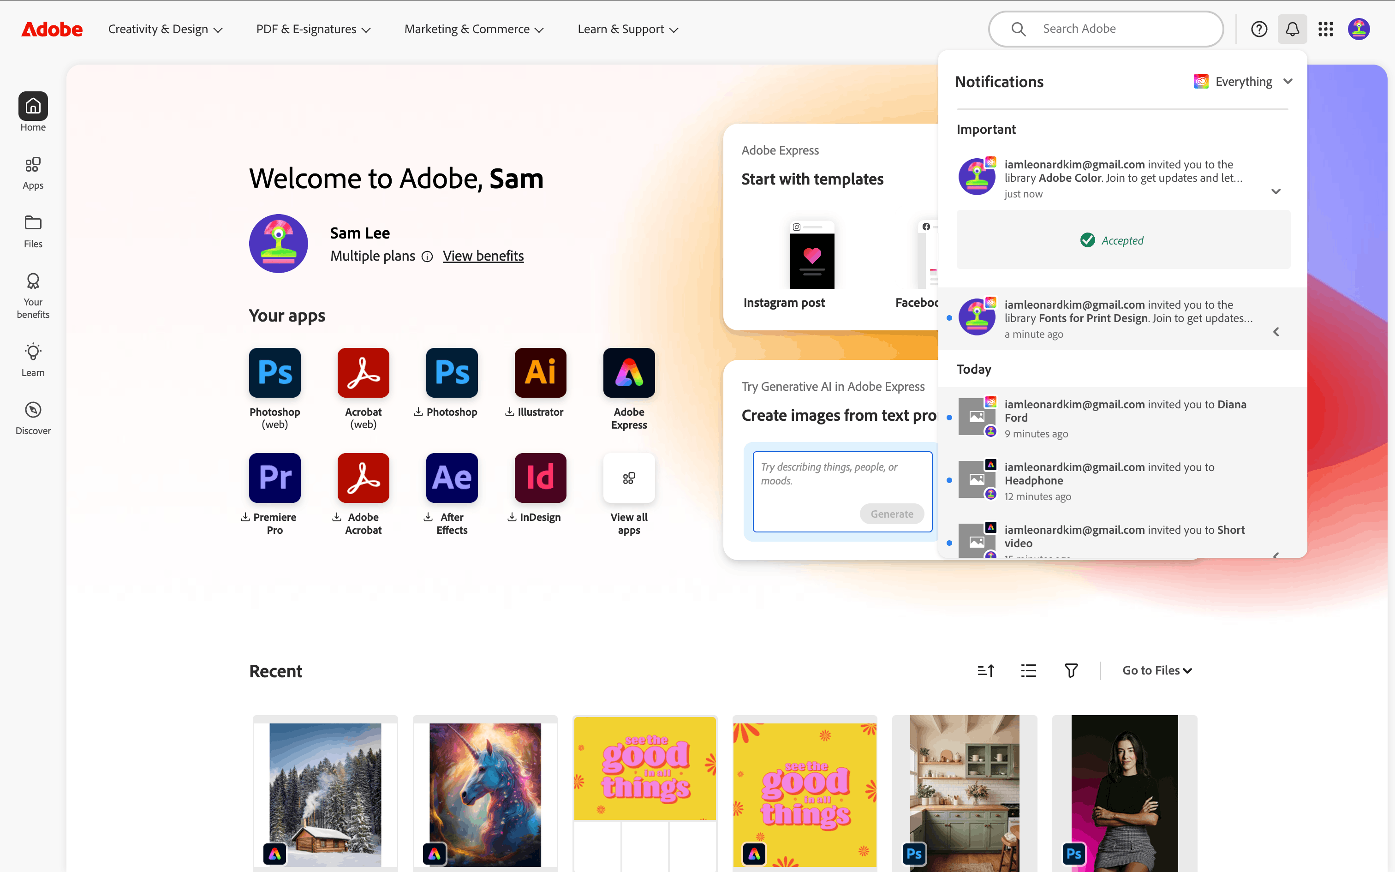Click the View benefits link
This screenshot has width=1395, height=872.
pos(483,256)
